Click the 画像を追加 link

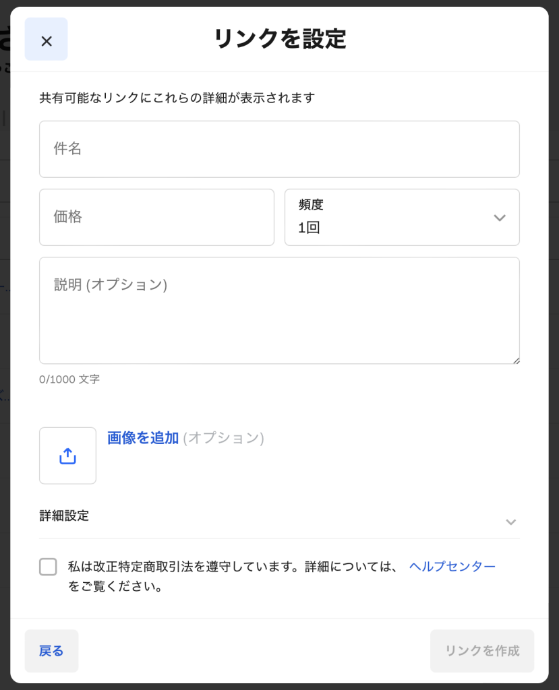tap(143, 438)
